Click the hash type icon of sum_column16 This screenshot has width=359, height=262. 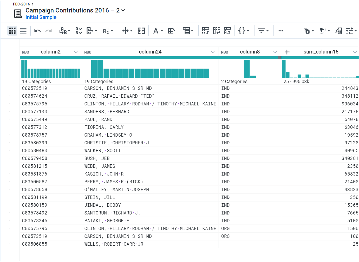point(287,52)
